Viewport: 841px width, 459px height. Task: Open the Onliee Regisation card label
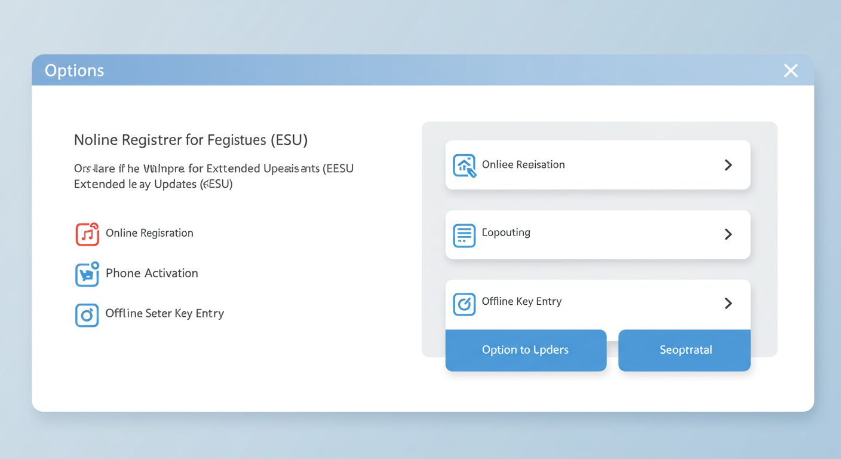click(523, 164)
